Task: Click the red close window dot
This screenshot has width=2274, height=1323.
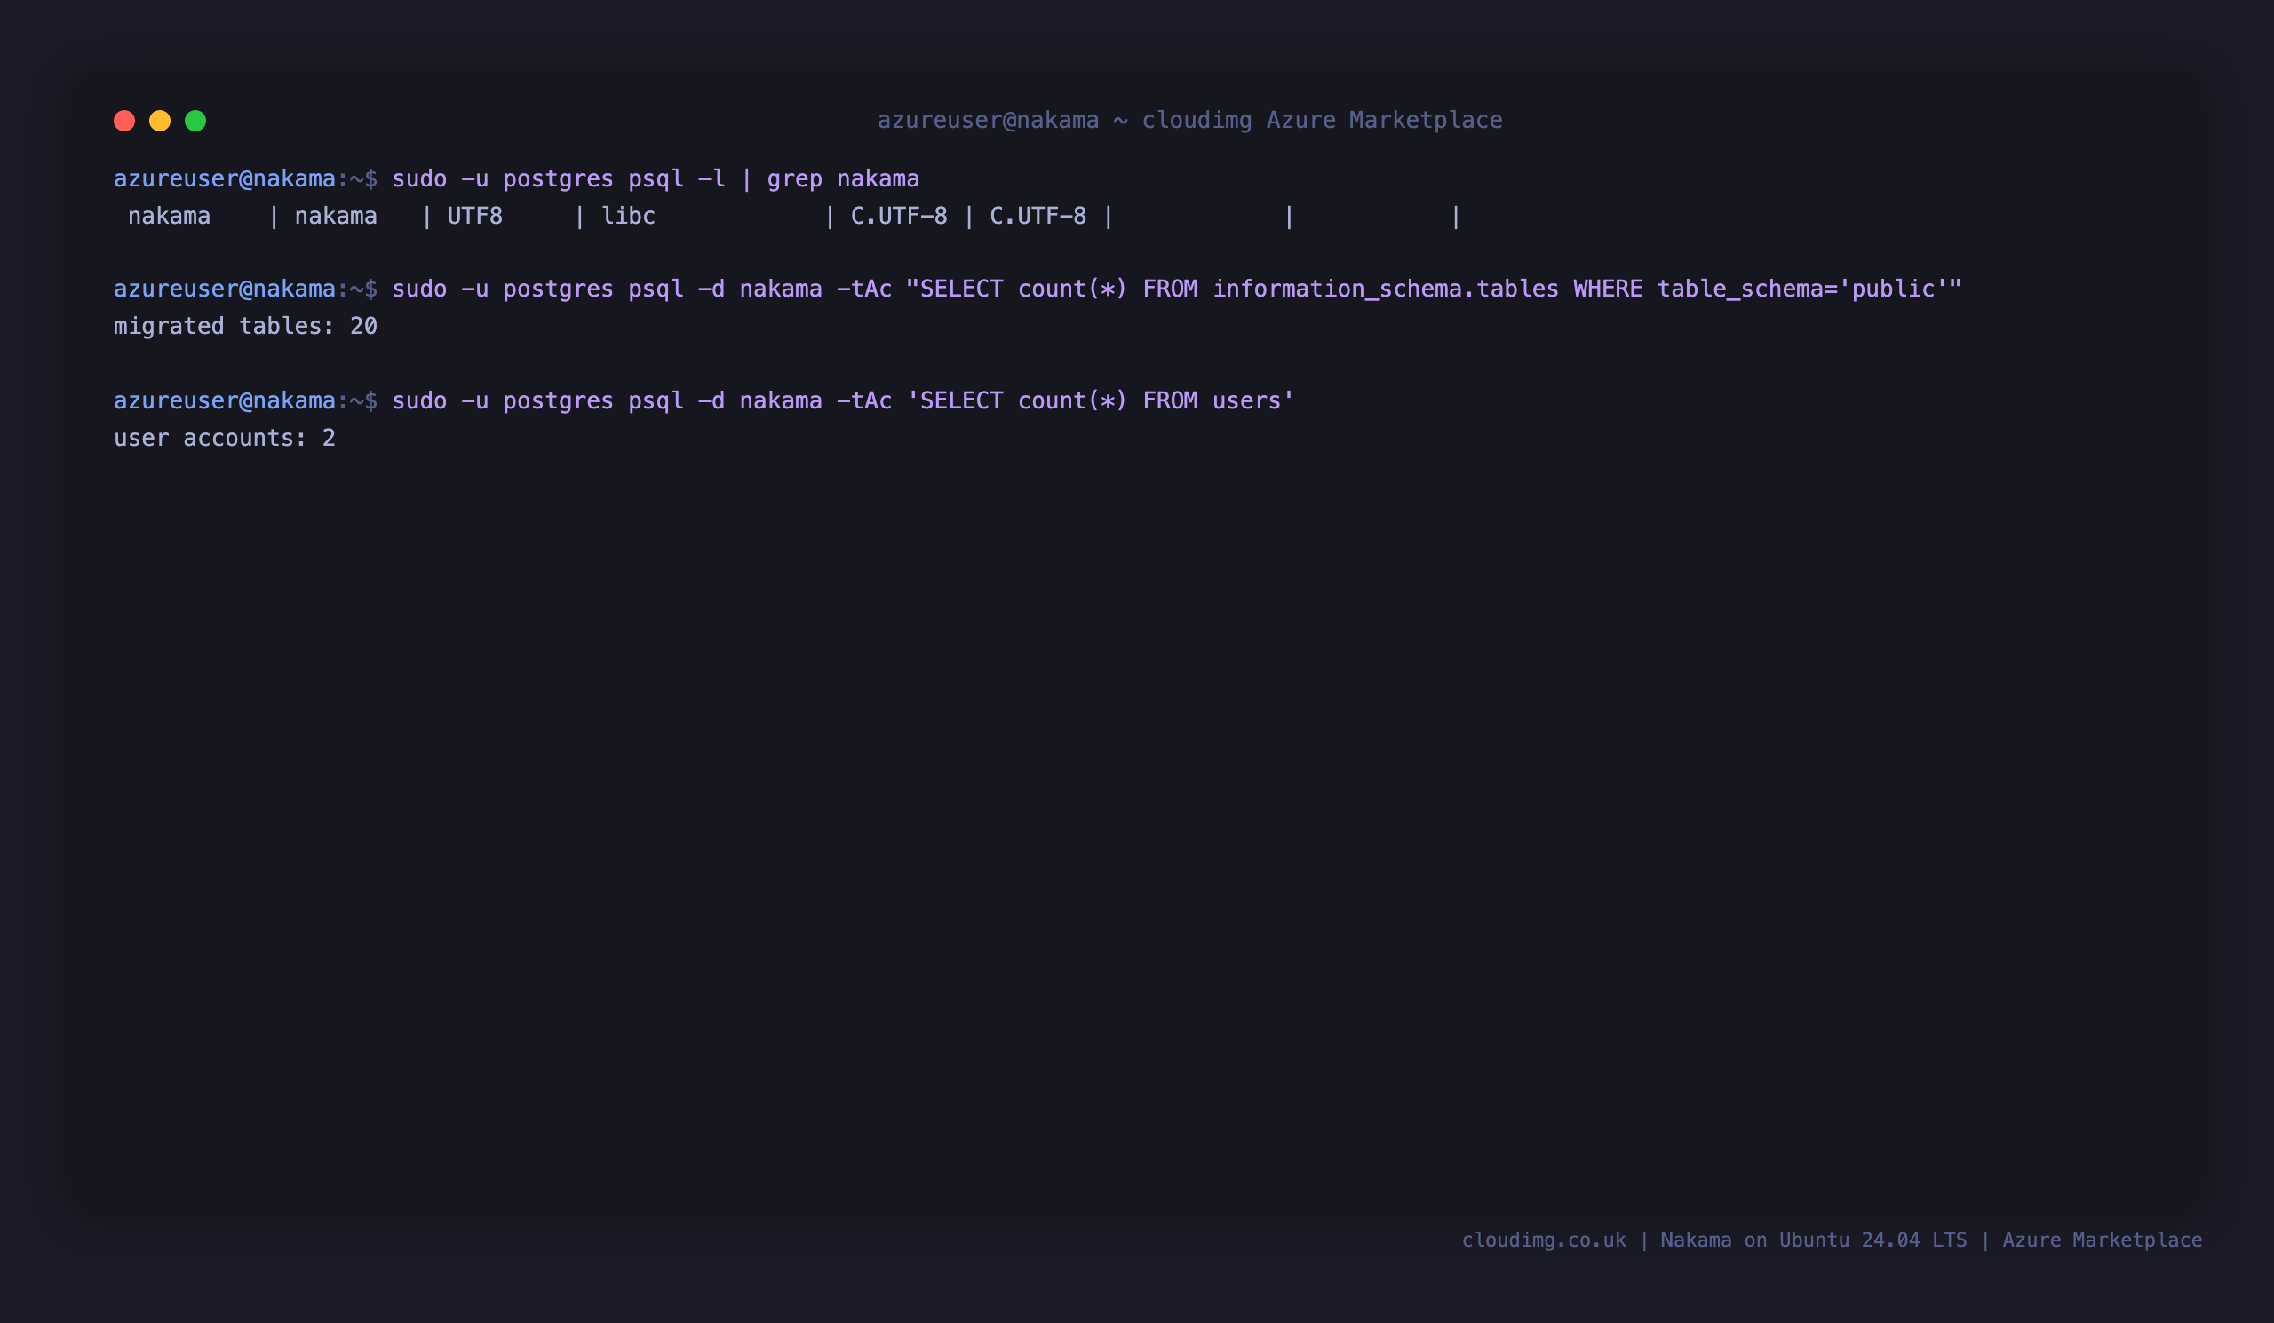Action: 124,121
